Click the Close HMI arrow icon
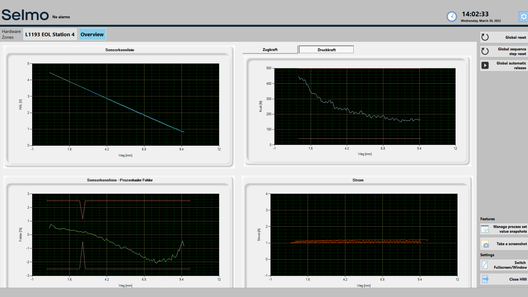The height and width of the screenshot is (297, 528). click(485, 279)
